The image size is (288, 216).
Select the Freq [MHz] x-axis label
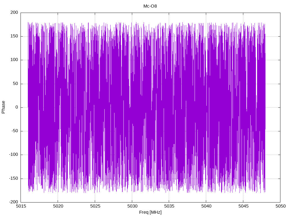(x=150, y=212)
